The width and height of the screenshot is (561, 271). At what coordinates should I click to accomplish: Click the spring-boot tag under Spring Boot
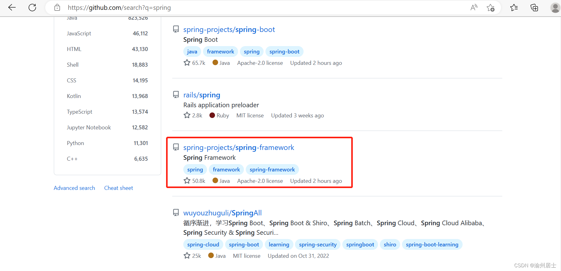[x=284, y=52]
